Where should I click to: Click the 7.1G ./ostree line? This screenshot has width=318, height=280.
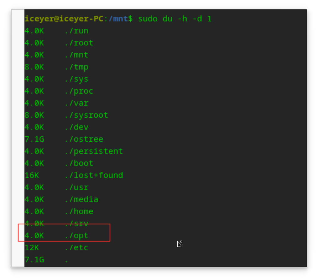[x=64, y=139]
